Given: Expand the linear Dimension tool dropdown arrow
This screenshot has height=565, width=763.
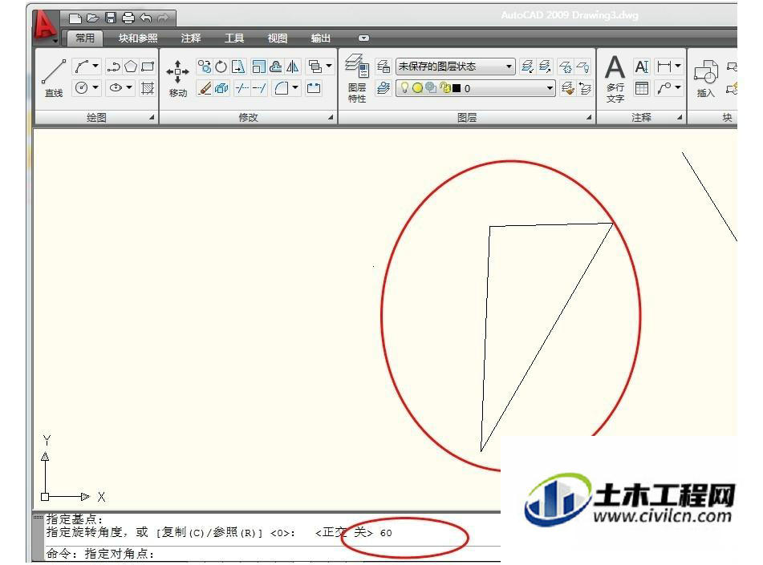Looking at the screenshot, I should [x=677, y=66].
